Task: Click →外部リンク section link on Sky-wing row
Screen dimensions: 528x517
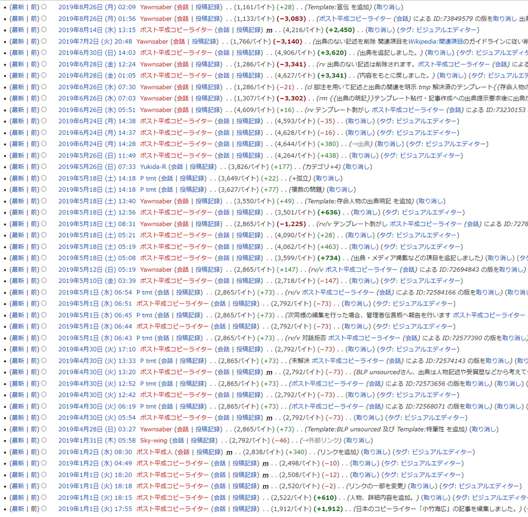Action: 320,441
